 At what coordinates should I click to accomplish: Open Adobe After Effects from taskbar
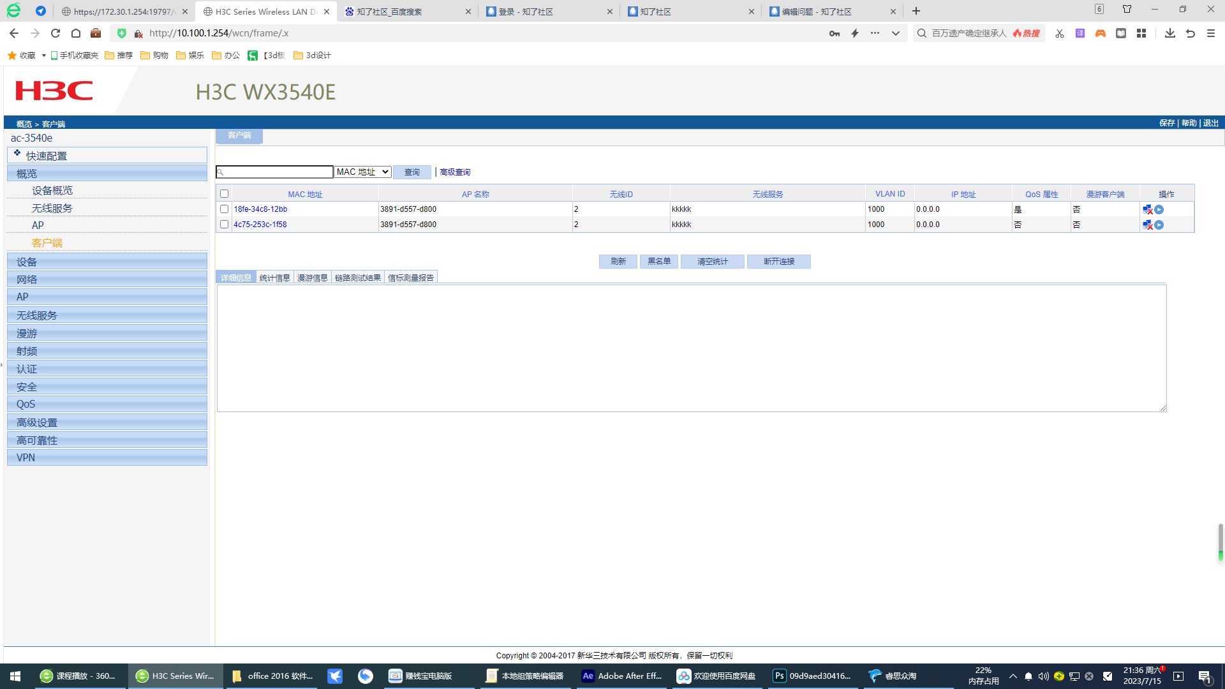click(622, 676)
